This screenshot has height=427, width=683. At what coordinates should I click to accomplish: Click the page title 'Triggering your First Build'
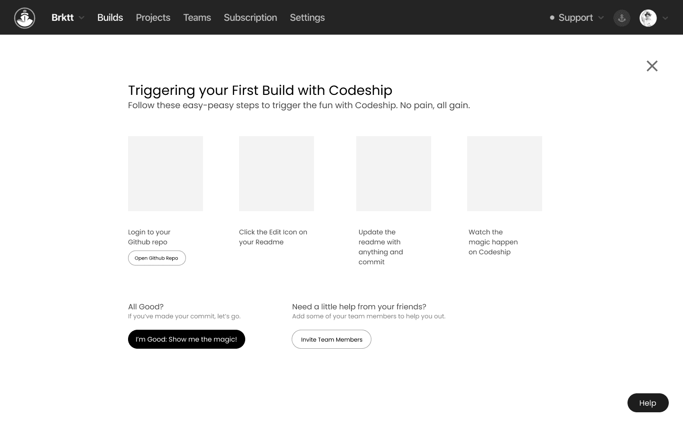click(260, 90)
